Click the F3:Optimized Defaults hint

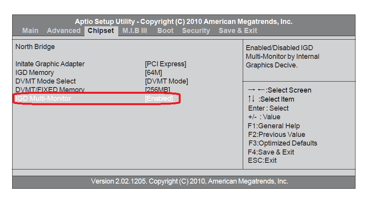tap(283, 143)
